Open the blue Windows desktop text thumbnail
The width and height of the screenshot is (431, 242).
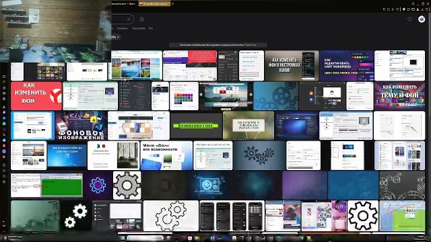pos(67,155)
